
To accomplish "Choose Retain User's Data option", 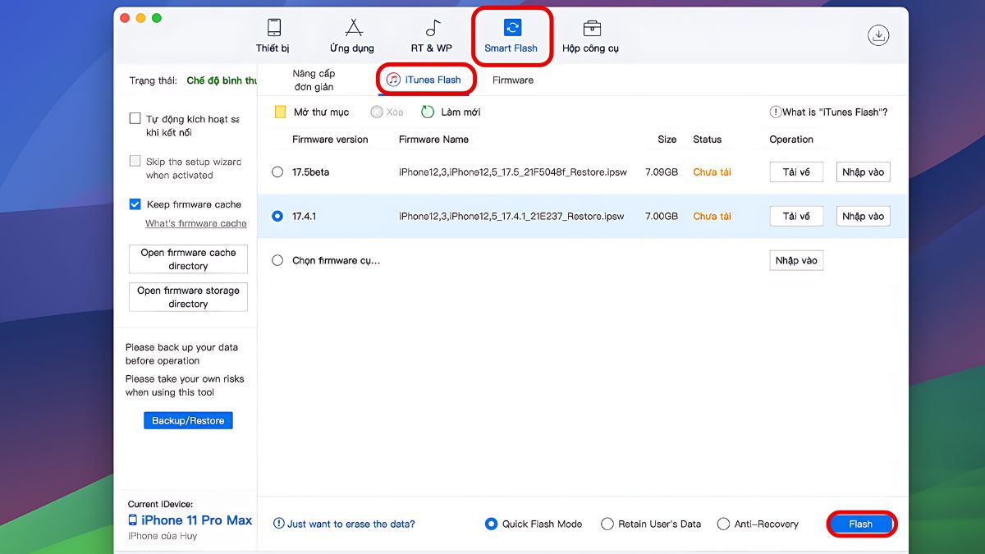I will 607,524.
